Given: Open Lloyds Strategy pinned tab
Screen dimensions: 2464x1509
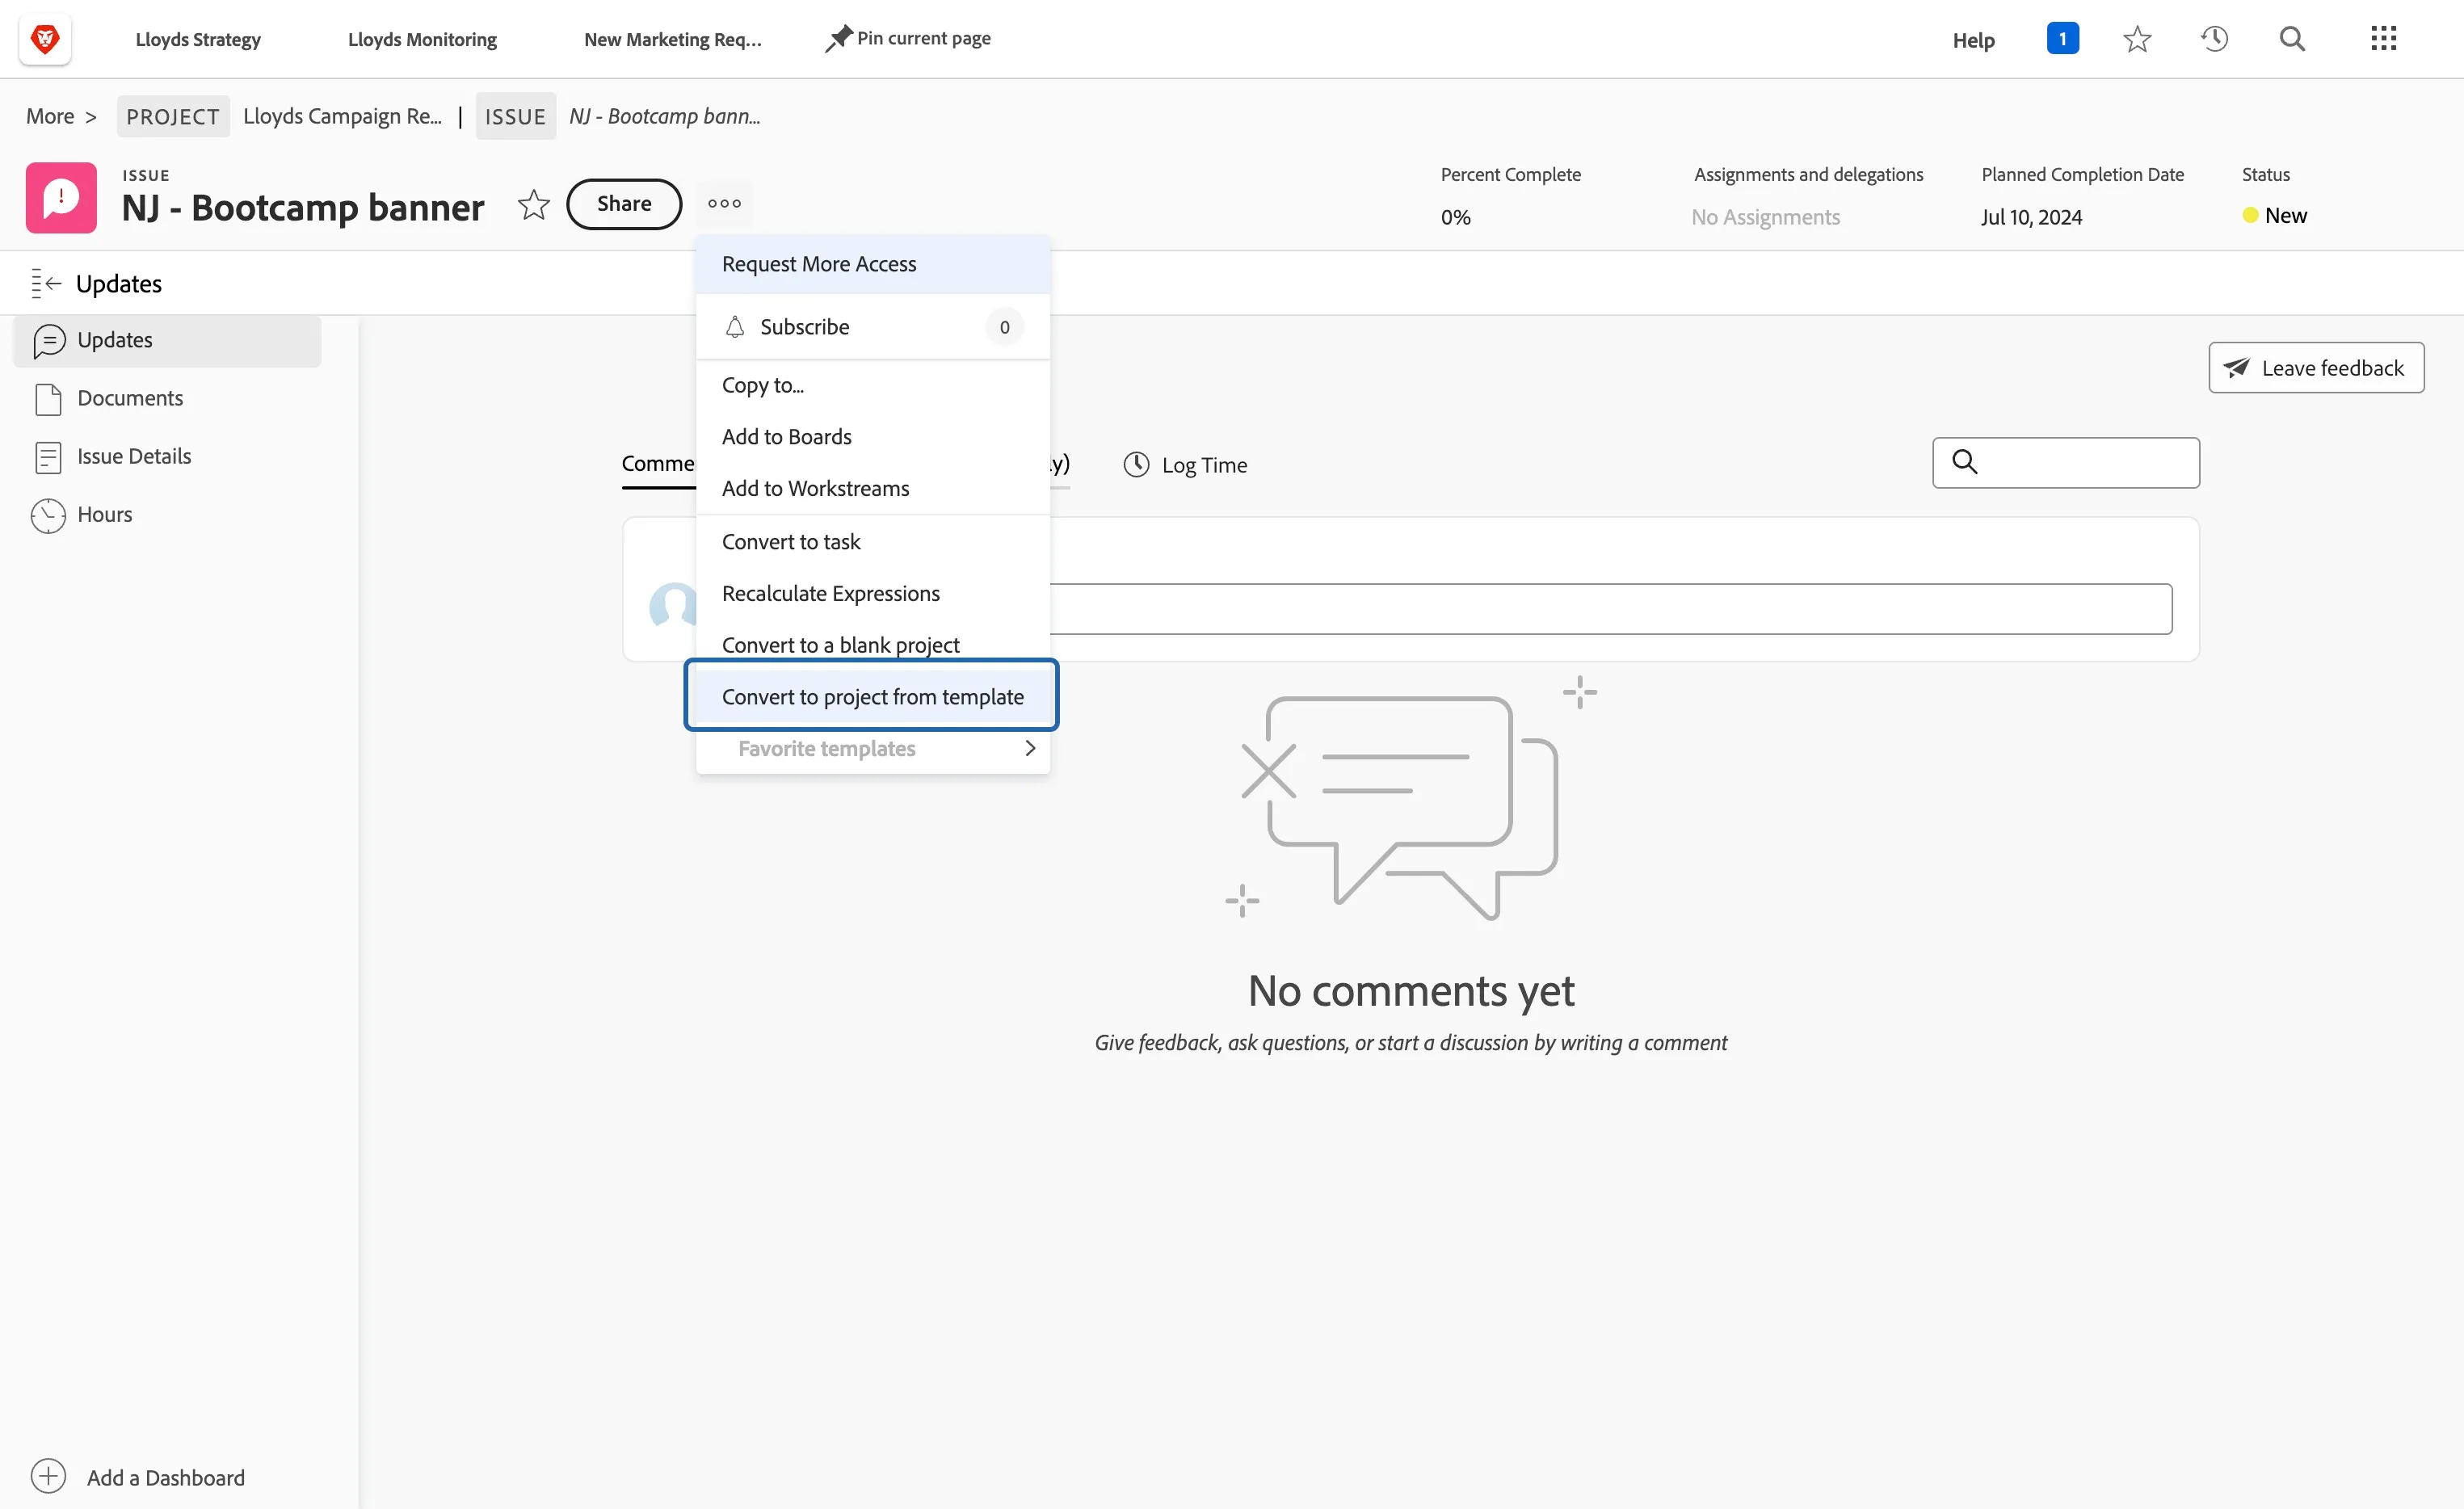Looking at the screenshot, I should click(198, 39).
